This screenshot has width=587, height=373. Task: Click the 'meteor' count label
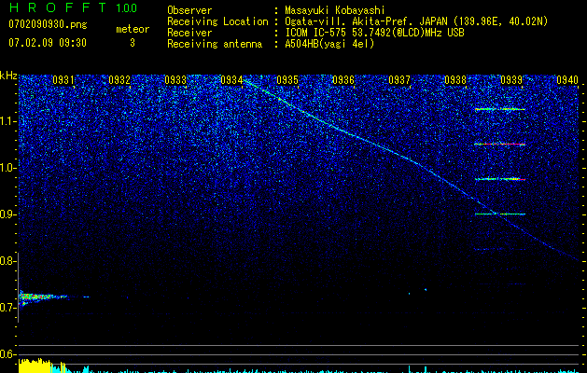coord(133,29)
